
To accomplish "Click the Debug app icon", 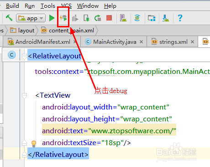I will pos(63,18).
